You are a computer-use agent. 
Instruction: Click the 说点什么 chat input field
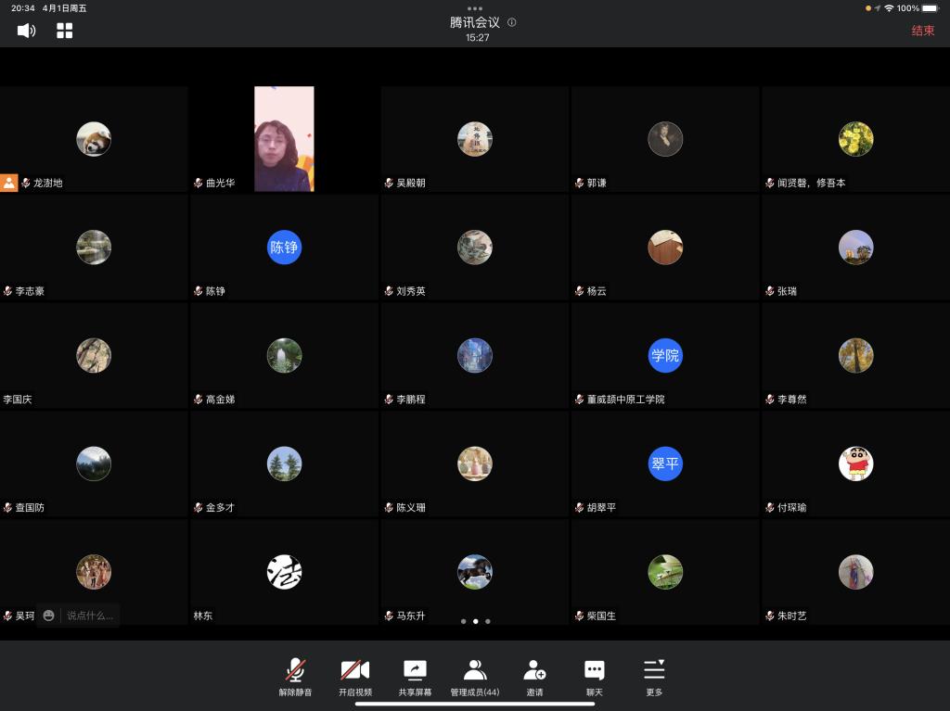click(89, 616)
